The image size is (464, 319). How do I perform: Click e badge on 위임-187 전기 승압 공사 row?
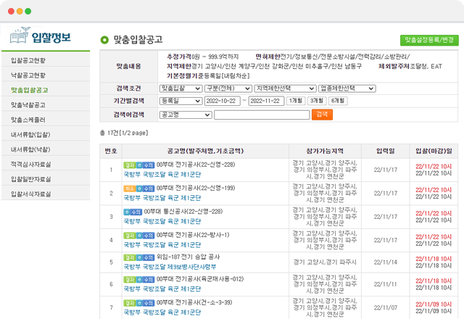click(x=139, y=257)
